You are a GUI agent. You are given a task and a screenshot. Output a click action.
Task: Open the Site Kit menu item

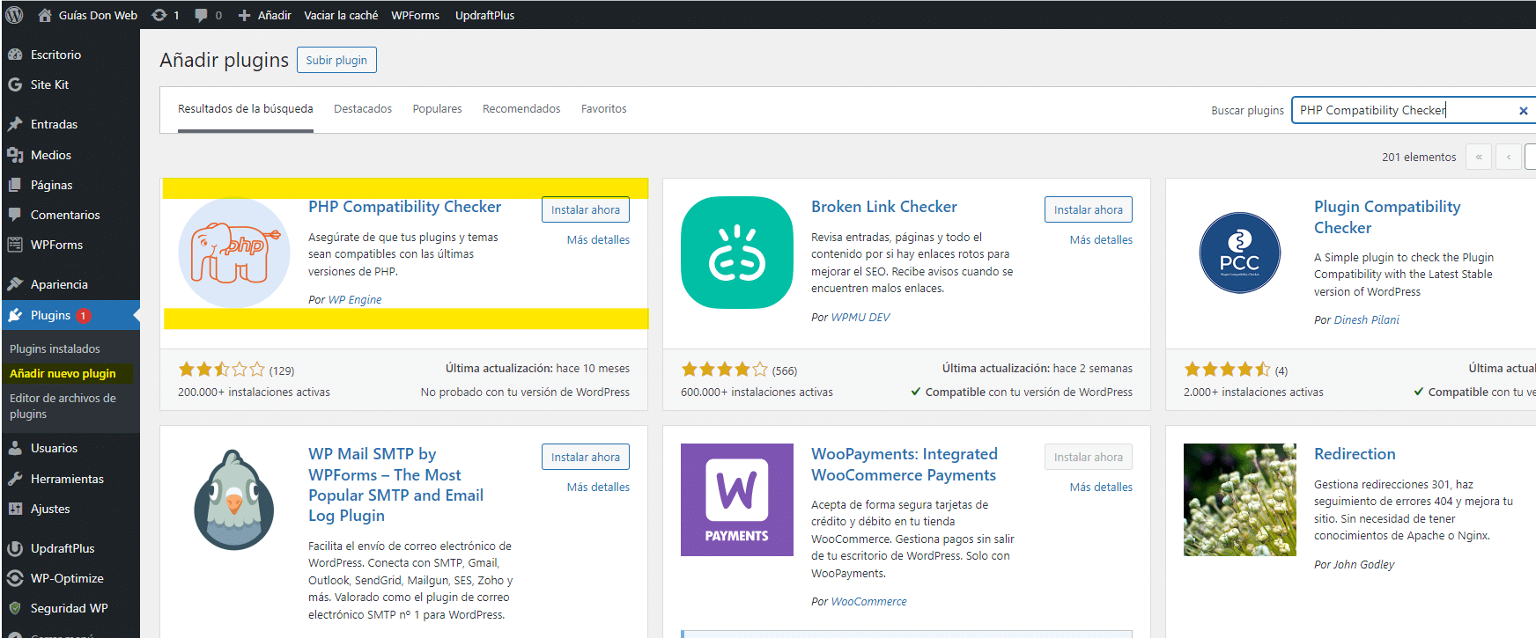click(x=49, y=84)
